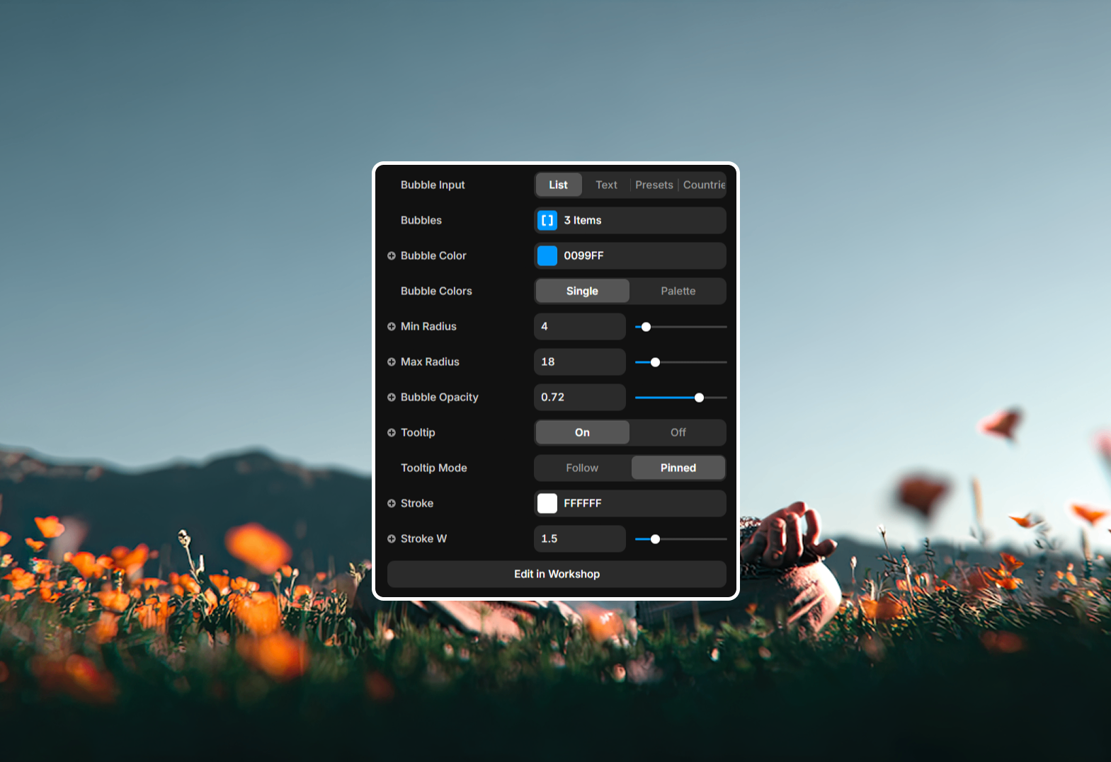Click the Bubble Opacity slider handle
This screenshot has width=1111, height=762.
(x=699, y=398)
